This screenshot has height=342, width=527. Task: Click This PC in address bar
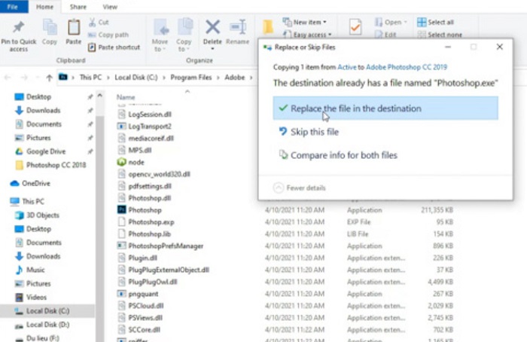pos(90,78)
